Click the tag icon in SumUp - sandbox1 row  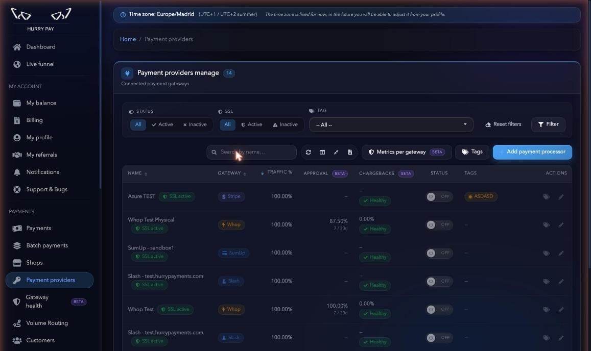(x=546, y=253)
